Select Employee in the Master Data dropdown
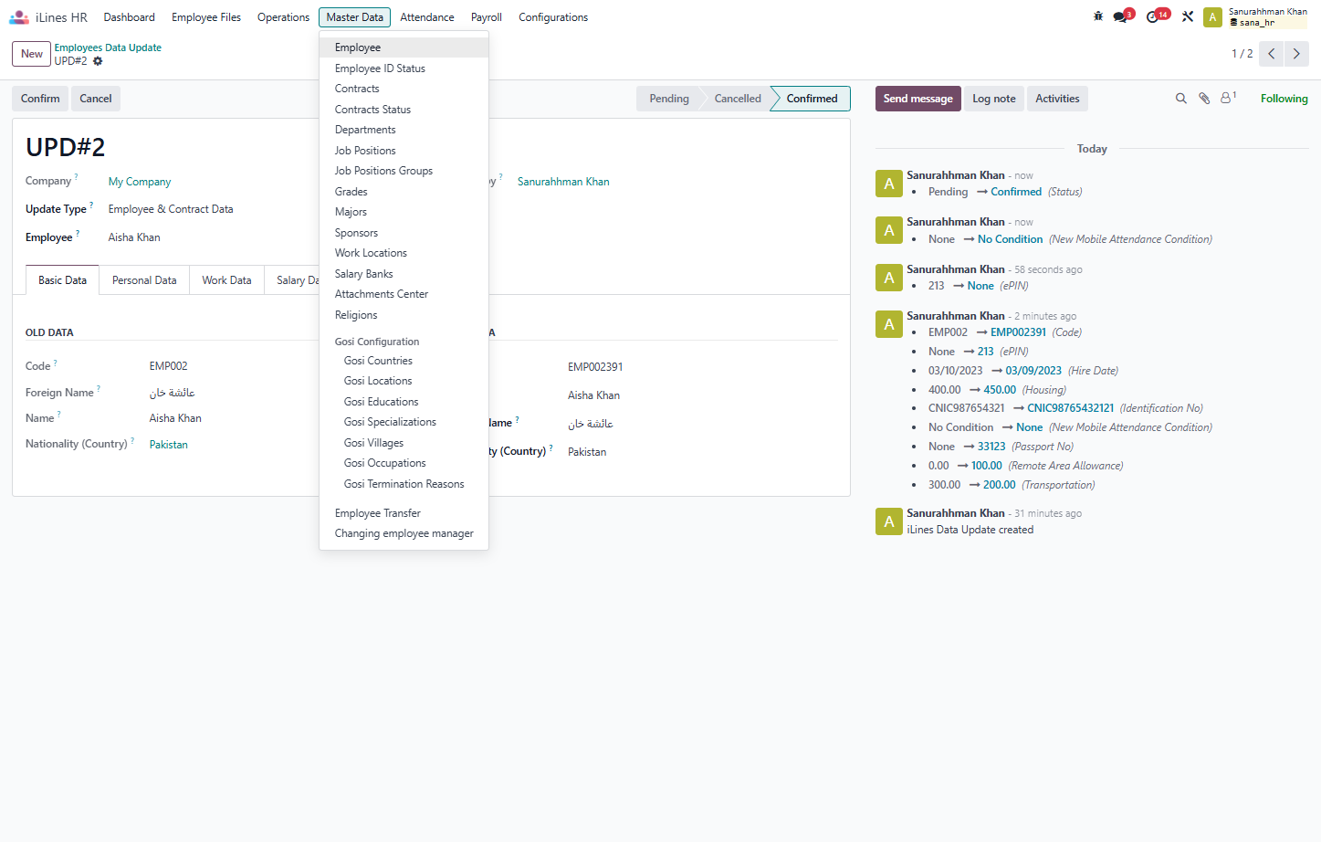Screen dimensions: 1321x842 pos(404,47)
